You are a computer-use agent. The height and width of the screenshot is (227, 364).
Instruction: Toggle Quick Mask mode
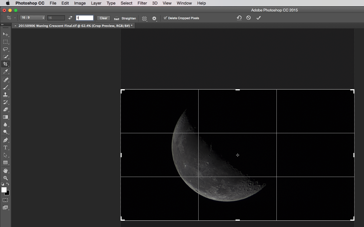[5, 200]
